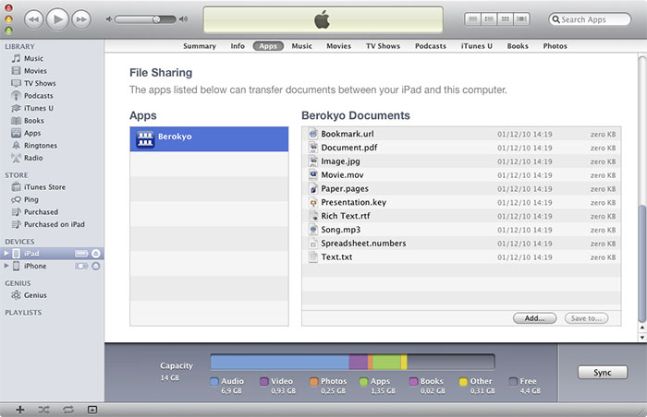Switch to the iTunes U tab
The width and height of the screenshot is (647, 417).
coord(477,46)
